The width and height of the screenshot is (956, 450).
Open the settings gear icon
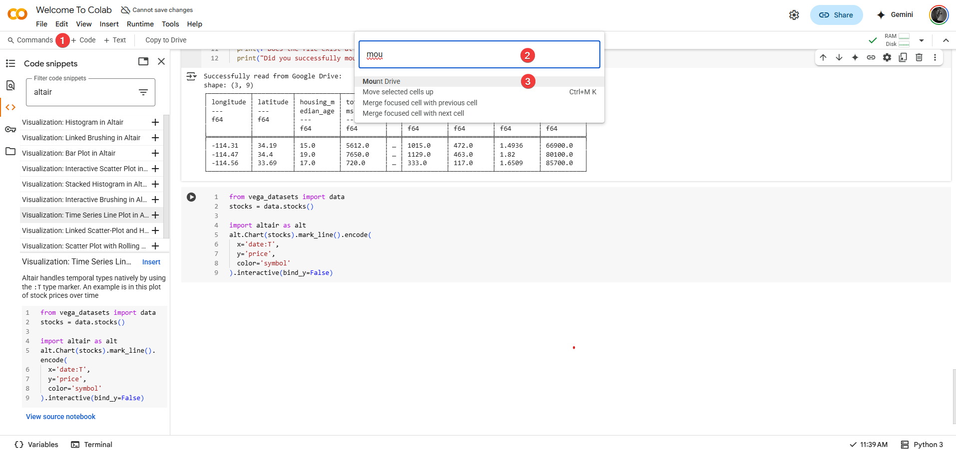pyautogui.click(x=794, y=15)
